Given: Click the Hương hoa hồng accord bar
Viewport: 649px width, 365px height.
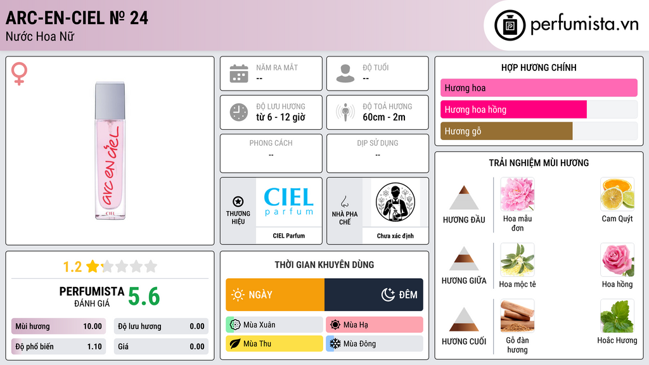Looking at the screenshot, I should (x=539, y=109).
